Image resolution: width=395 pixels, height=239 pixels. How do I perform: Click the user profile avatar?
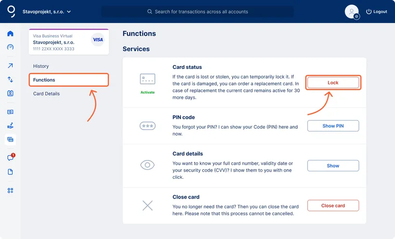pos(352,12)
